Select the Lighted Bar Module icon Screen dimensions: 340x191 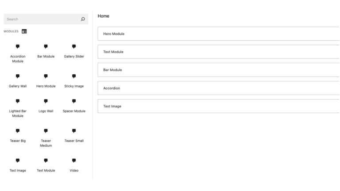(x=18, y=101)
